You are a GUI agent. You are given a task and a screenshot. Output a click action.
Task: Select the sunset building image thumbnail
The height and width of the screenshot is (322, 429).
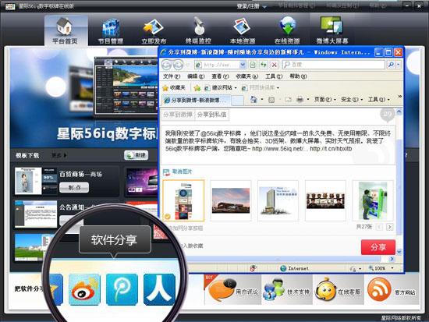point(231,200)
